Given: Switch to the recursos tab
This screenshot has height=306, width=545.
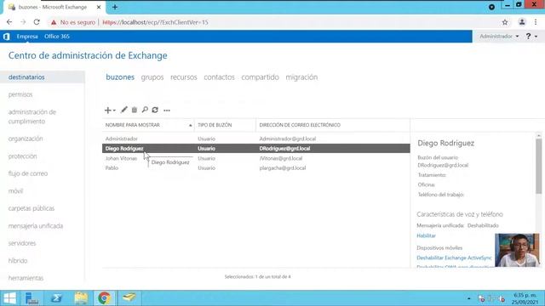Looking at the screenshot, I should (184, 77).
